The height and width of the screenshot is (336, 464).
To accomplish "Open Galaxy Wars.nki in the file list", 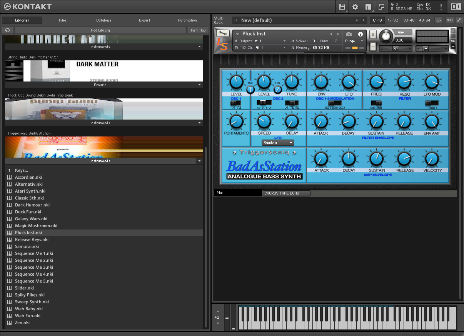I will [x=103, y=219].
